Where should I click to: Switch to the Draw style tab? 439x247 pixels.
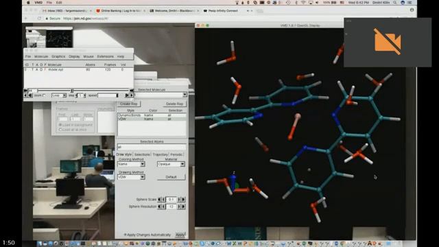(x=124, y=154)
